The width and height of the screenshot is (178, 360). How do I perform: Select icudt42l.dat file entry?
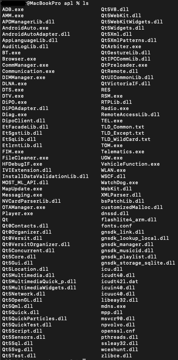pos(119,281)
